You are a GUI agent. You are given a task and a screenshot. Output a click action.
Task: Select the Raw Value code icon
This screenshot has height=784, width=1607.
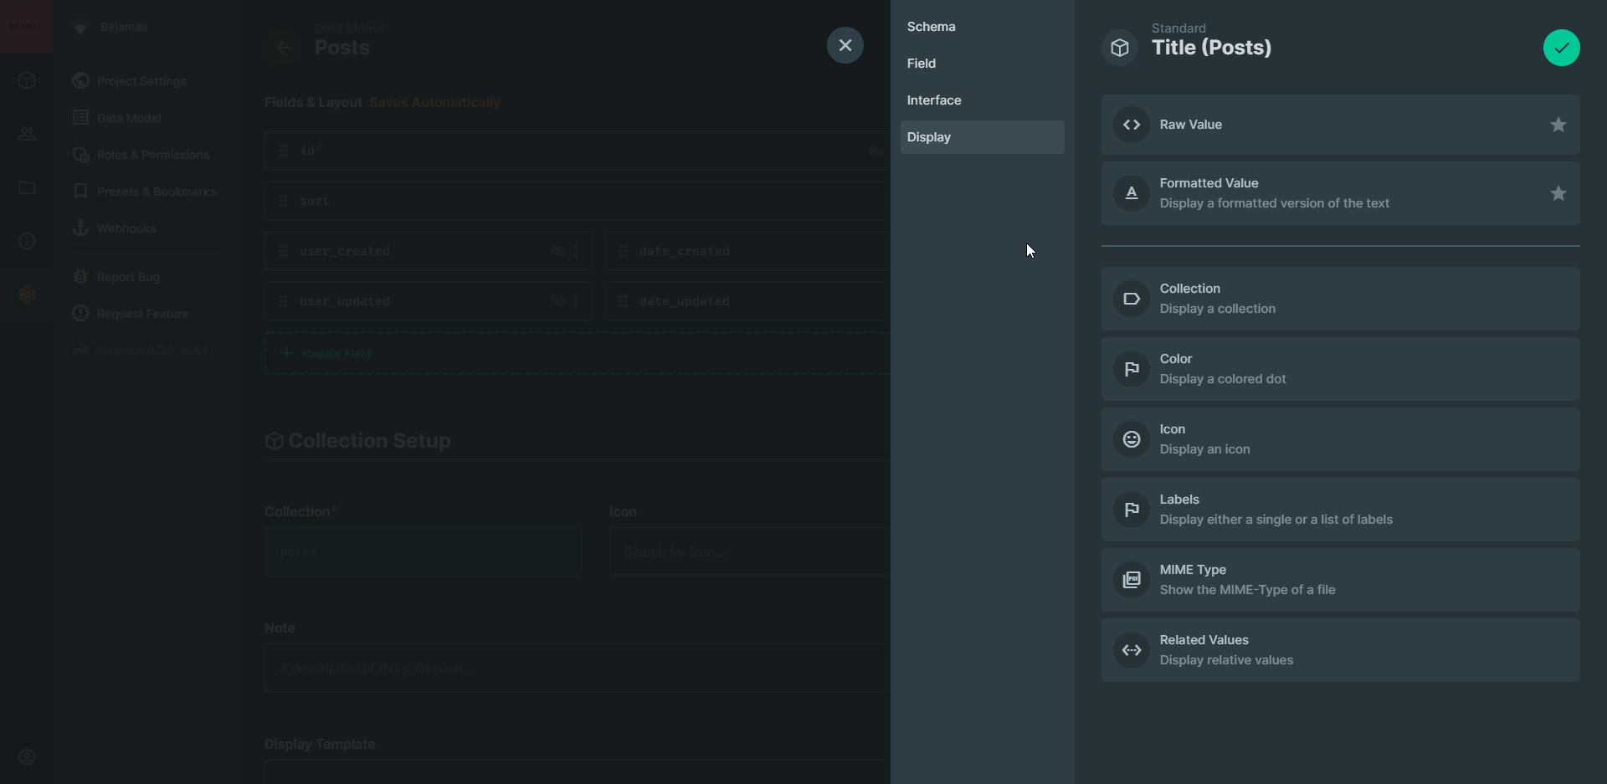1132,125
